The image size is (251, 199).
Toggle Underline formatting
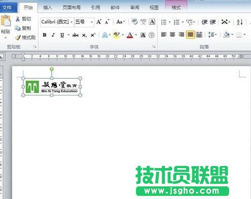(x=62, y=35)
